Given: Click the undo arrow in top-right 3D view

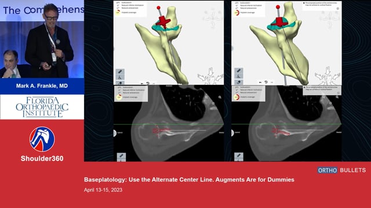Looking at the screenshot, I should point(260,82).
